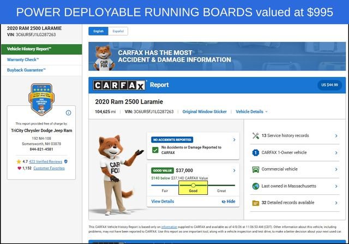Open the Original Window Sticker link
349x244 pixels.
pos(204,111)
